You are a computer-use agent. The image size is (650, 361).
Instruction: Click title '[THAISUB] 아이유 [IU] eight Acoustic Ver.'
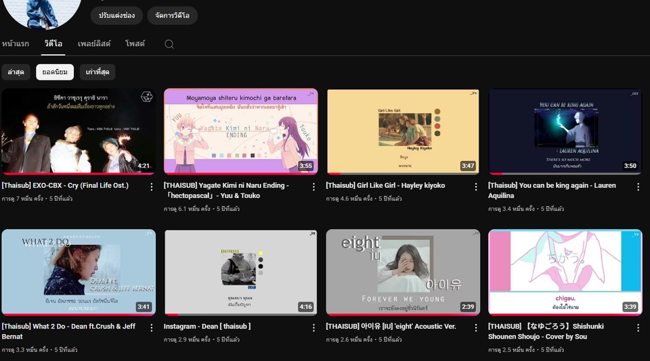pyautogui.click(x=391, y=327)
